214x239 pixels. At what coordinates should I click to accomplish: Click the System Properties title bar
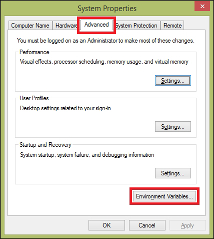point(107,9)
